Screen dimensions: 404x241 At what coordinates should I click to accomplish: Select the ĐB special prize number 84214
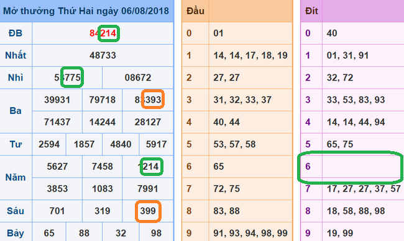pyautogui.click(x=103, y=33)
